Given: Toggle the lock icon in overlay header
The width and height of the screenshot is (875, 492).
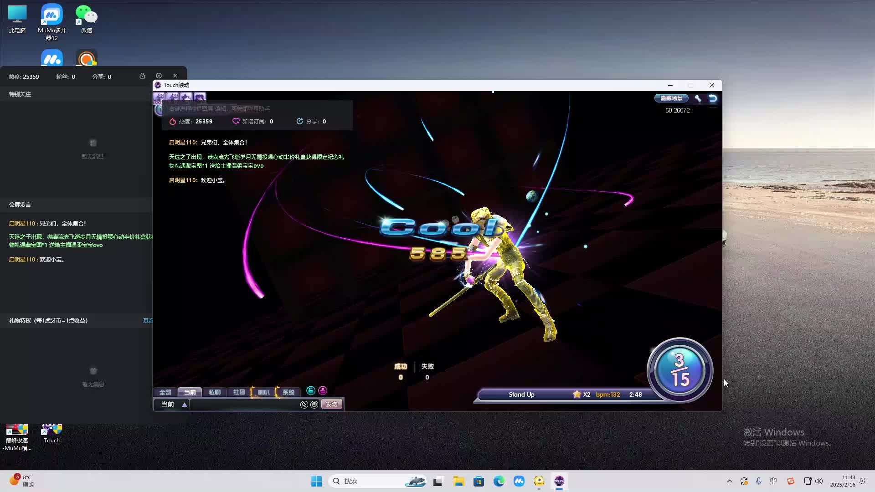Looking at the screenshot, I should coord(142,76).
